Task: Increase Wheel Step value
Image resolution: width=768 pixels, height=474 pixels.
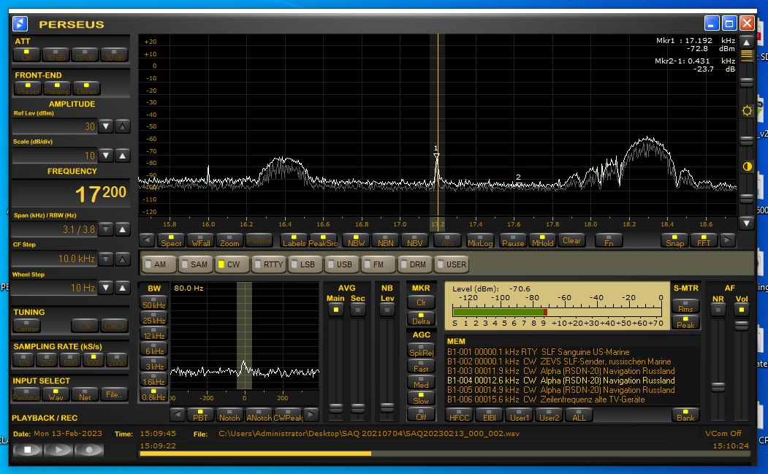Action: pos(123,288)
